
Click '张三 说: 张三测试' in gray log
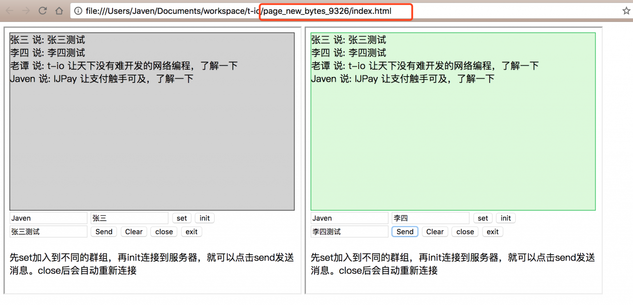click(47, 40)
